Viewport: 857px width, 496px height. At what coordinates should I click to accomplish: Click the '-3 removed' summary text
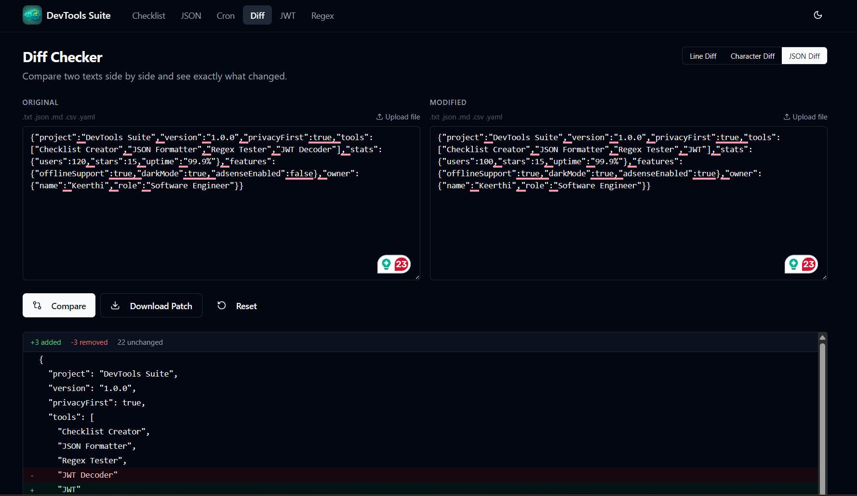click(89, 342)
